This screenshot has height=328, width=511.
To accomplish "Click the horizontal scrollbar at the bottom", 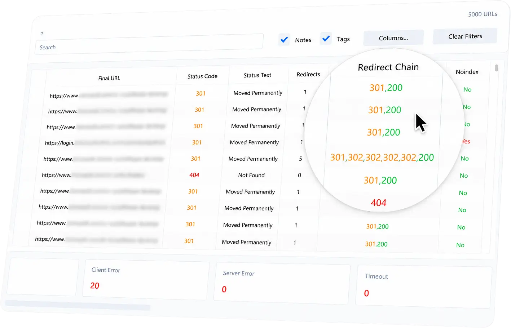I will pos(78,305).
